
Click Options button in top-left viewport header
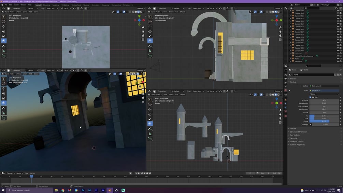[x=140, y=8]
